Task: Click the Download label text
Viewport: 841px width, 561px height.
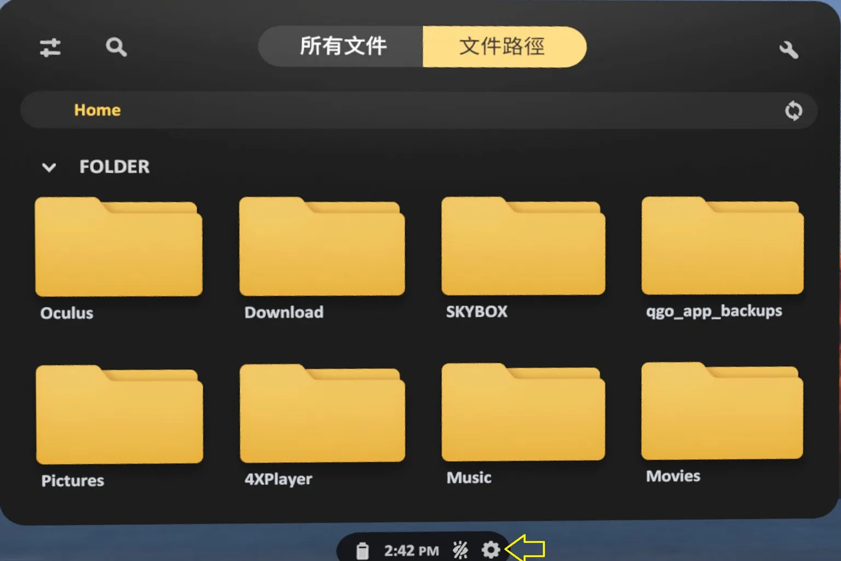Action: [284, 312]
